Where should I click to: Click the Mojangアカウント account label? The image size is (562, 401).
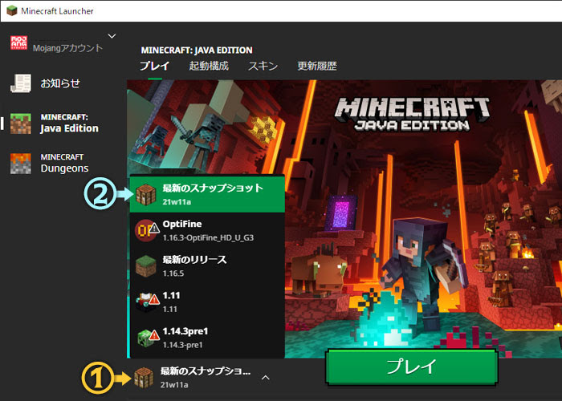click(67, 47)
